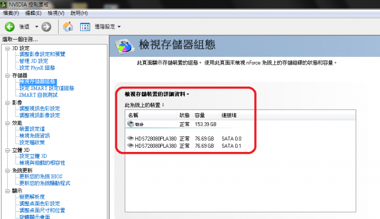This screenshot has height=219, width=380.
Task: Click 76.69 GB in the SATA 0.1 row
Action: coord(204,146)
